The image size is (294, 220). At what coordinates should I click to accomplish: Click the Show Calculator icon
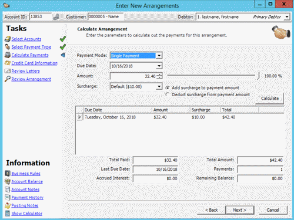pos(8,214)
